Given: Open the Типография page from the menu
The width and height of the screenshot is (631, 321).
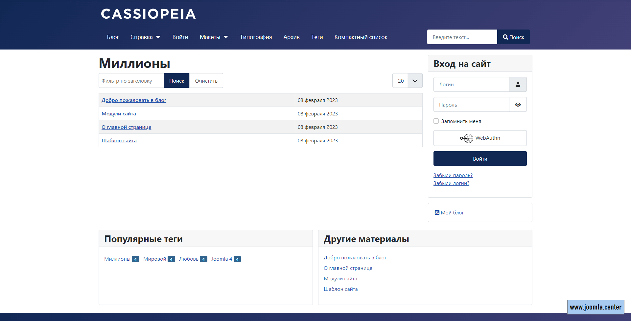Looking at the screenshot, I should [x=256, y=37].
